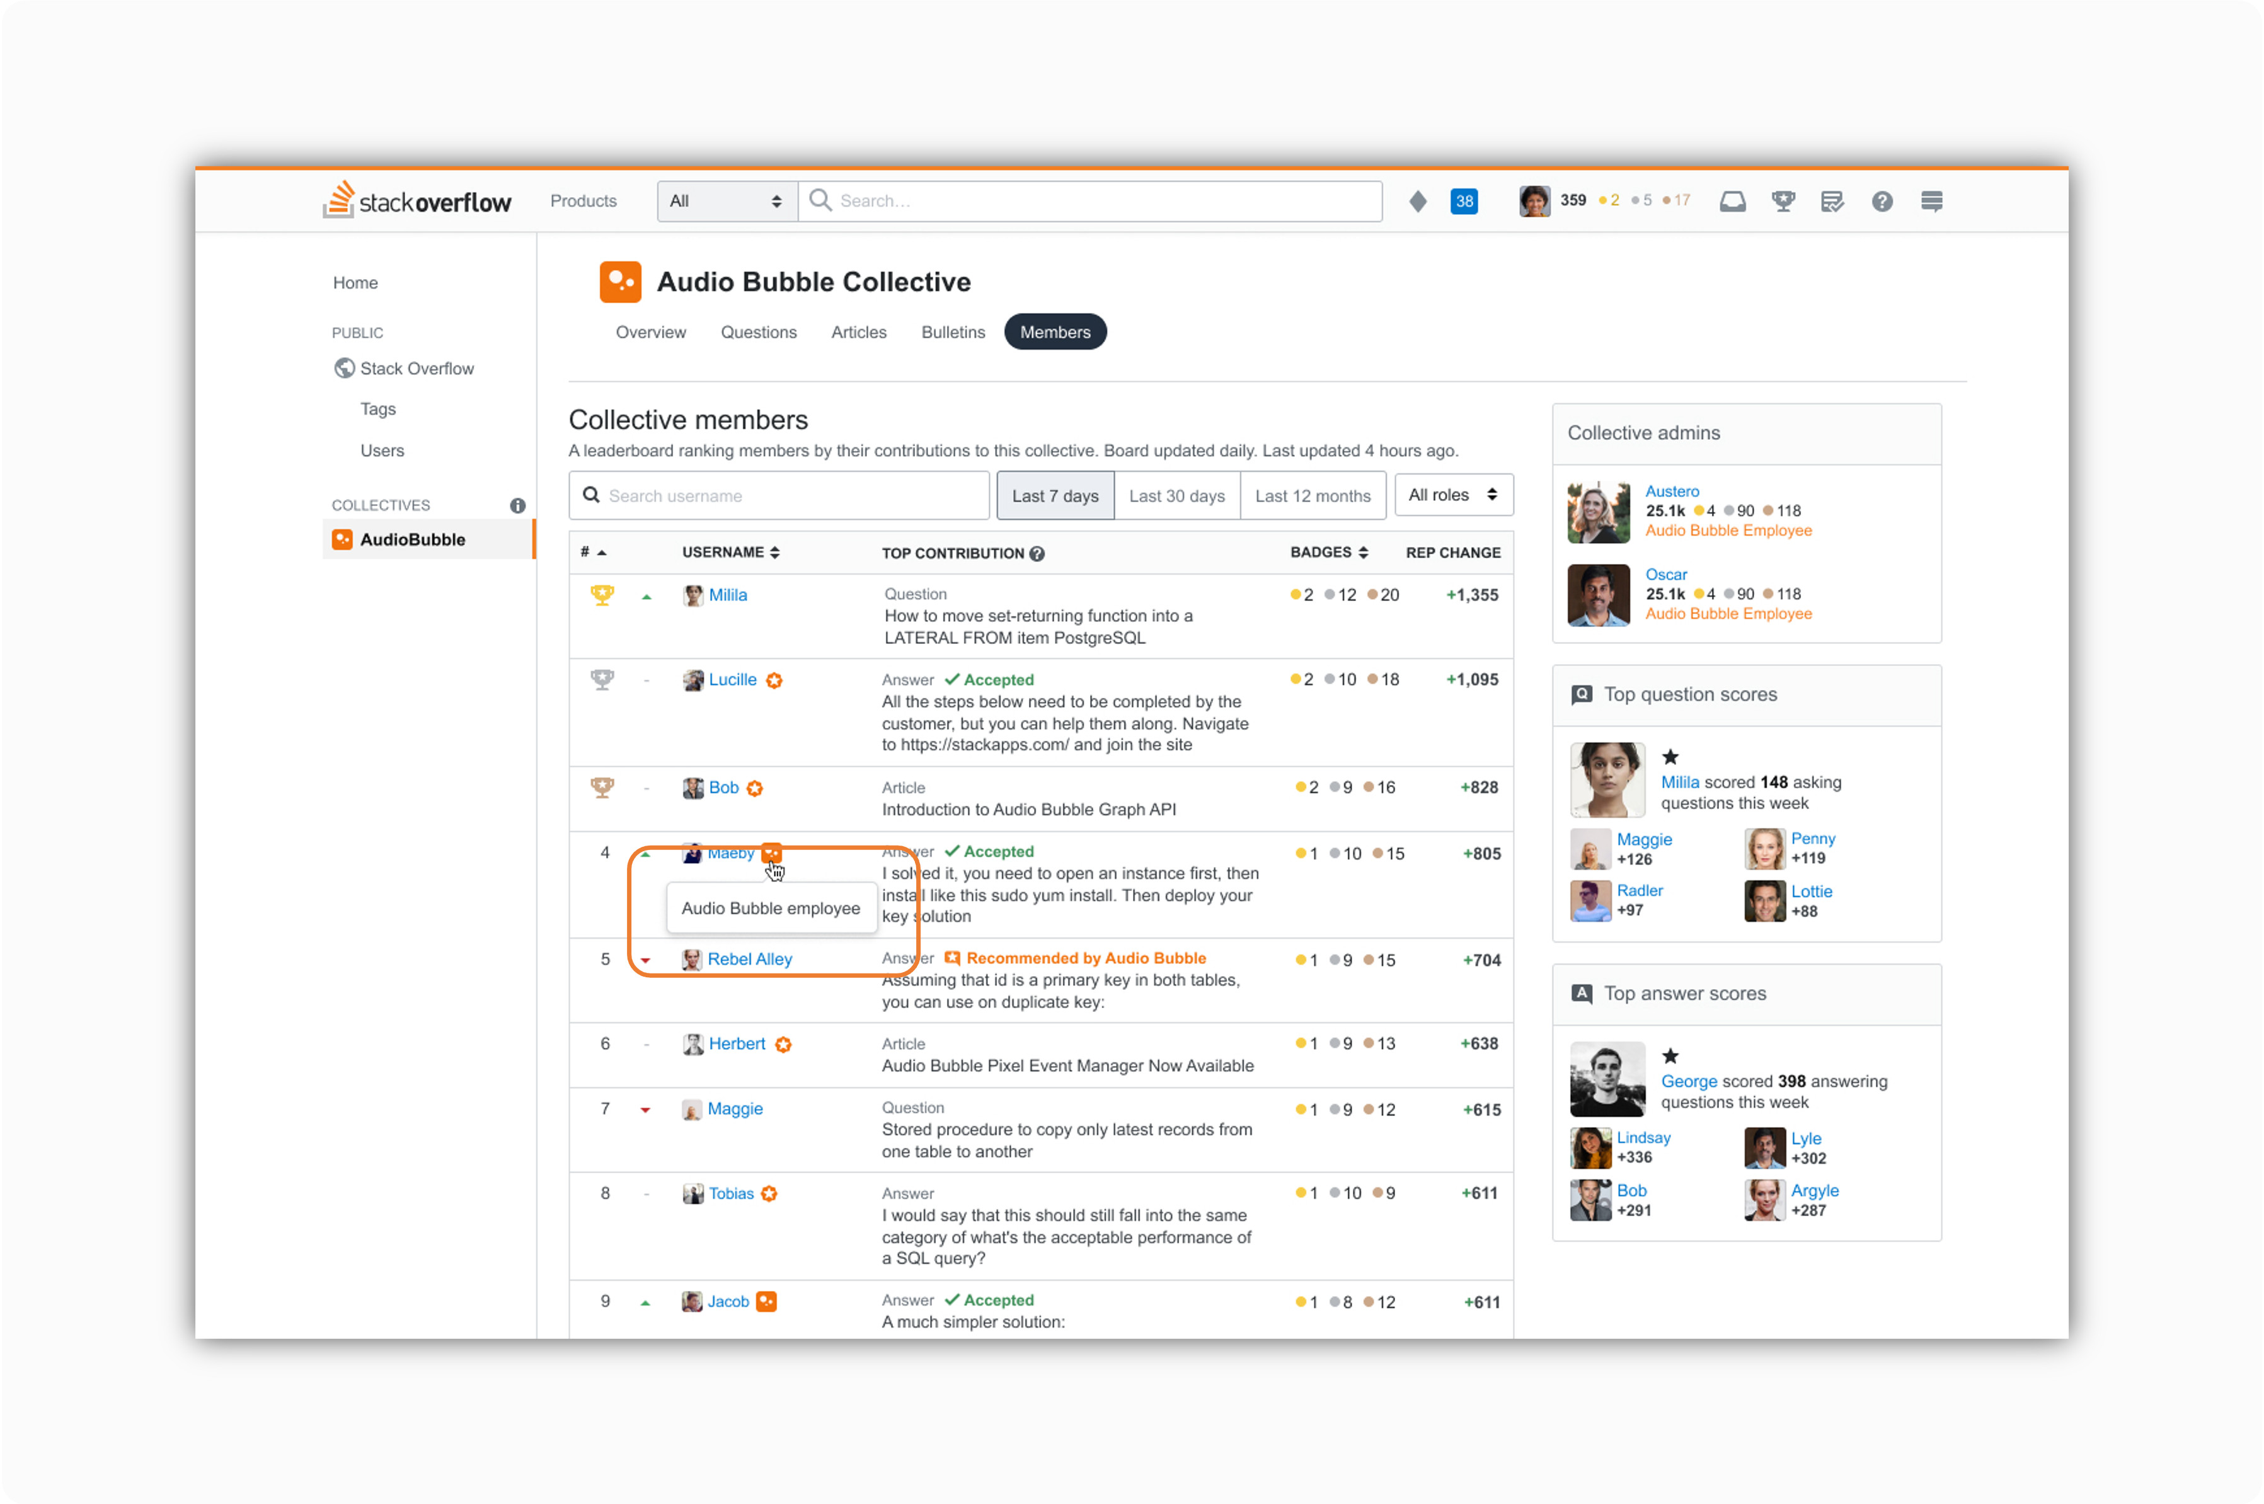Screen dimensions: 2264x1504
Task: Open the Stack Overflow logo home link
Action: point(417,200)
